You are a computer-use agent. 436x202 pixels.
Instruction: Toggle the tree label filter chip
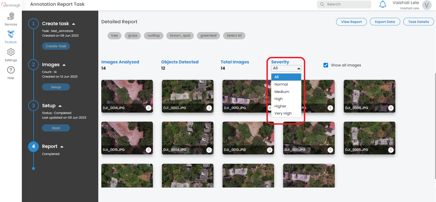pos(114,36)
